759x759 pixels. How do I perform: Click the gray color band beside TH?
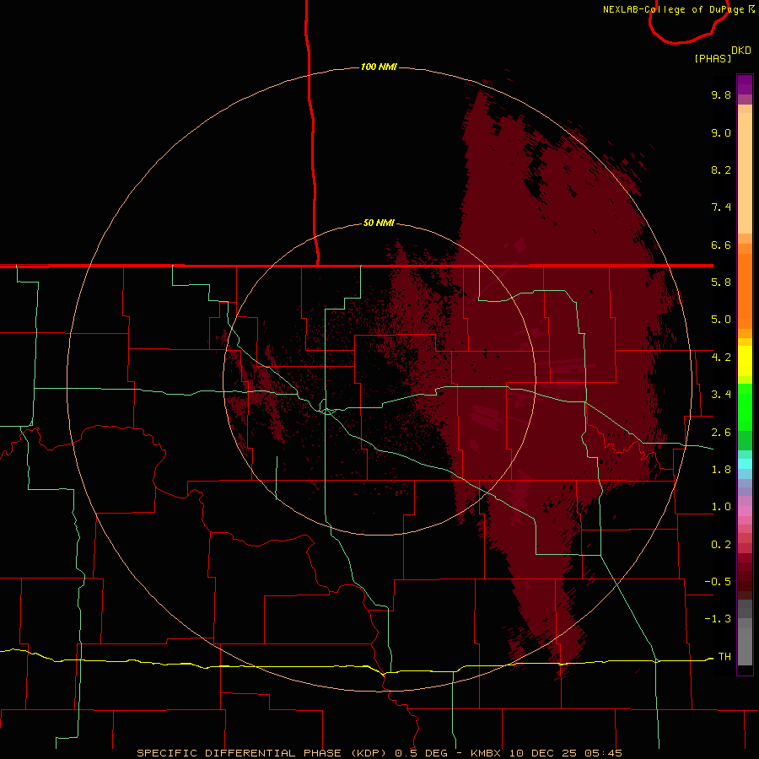click(745, 646)
